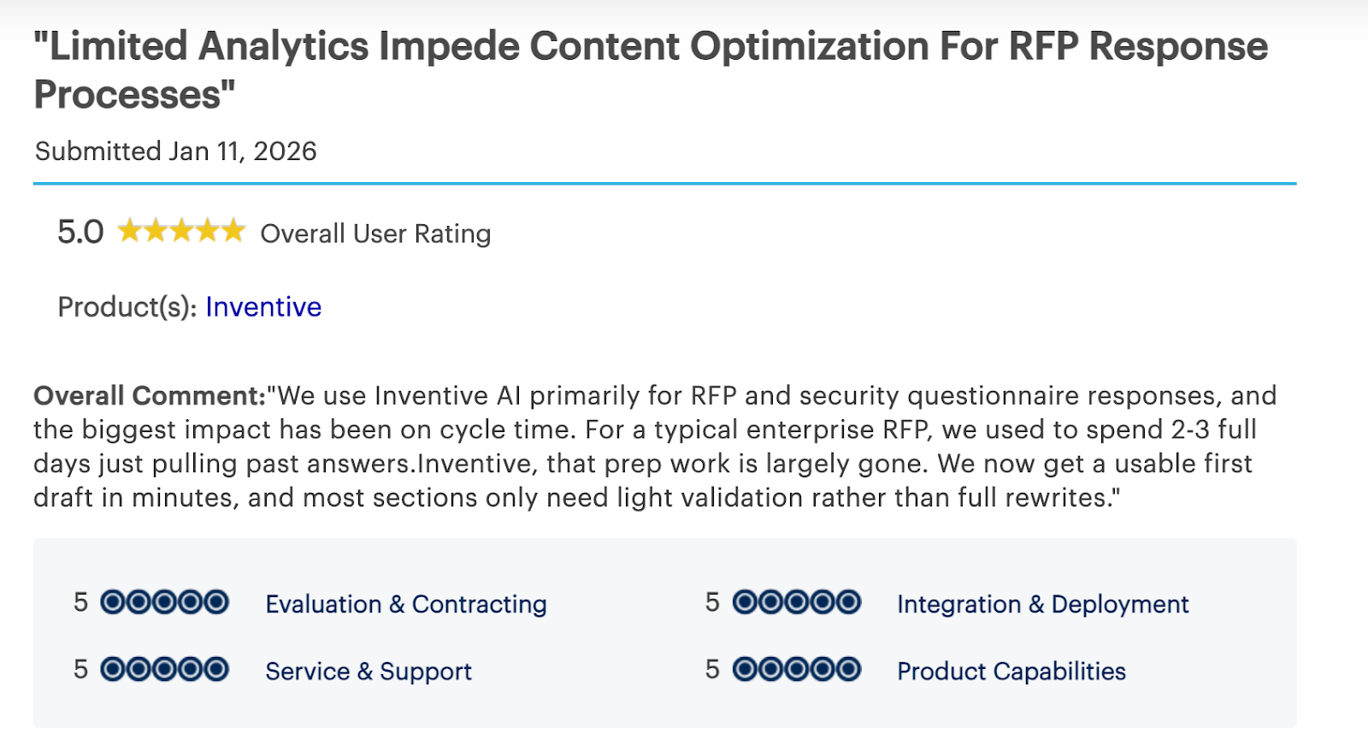Open the Product Capabilities label
1368x746 pixels.
pyautogui.click(x=1011, y=672)
